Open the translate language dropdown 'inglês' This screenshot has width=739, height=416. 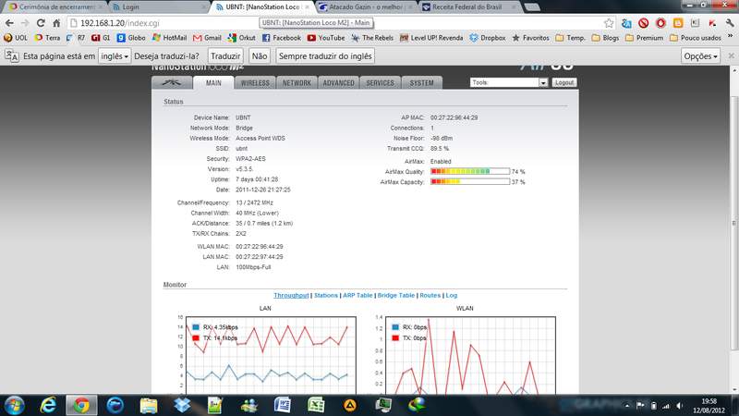click(115, 56)
